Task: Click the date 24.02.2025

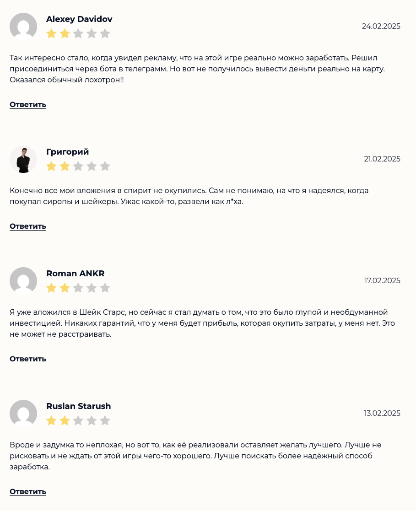Action: point(381,26)
